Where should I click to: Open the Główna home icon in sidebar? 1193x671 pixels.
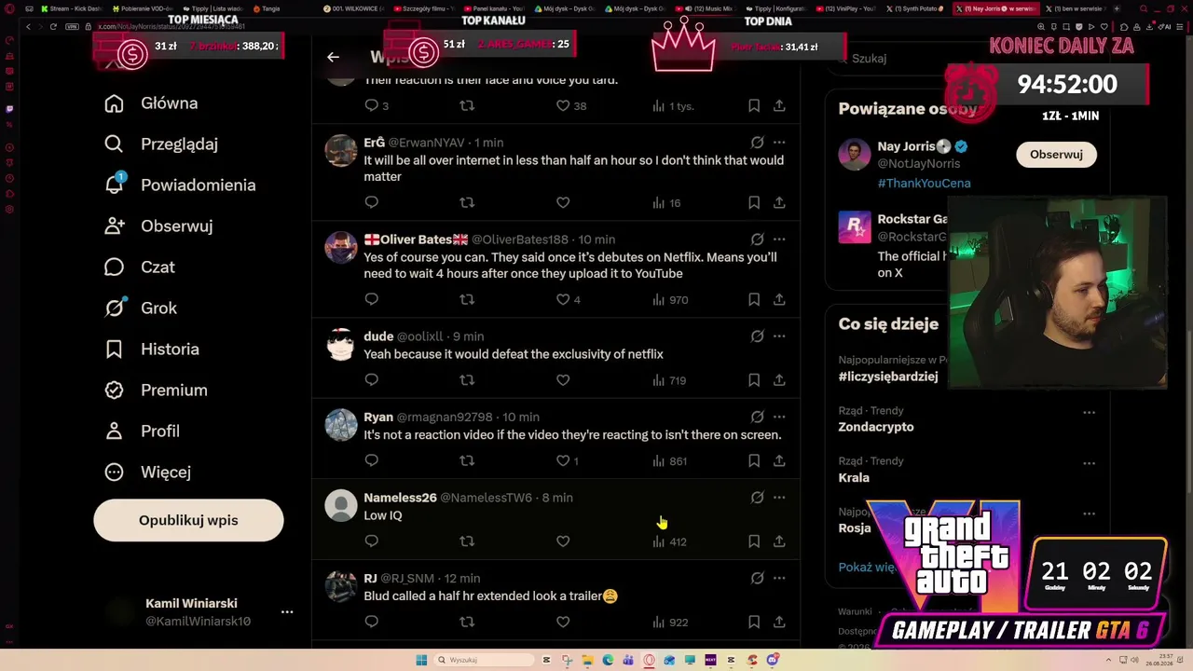[x=114, y=103]
